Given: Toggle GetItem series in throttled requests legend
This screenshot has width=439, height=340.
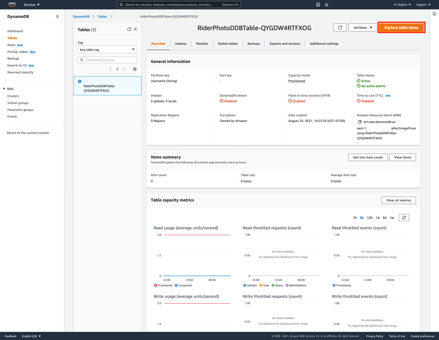Looking at the screenshot, I should tap(250, 285).
